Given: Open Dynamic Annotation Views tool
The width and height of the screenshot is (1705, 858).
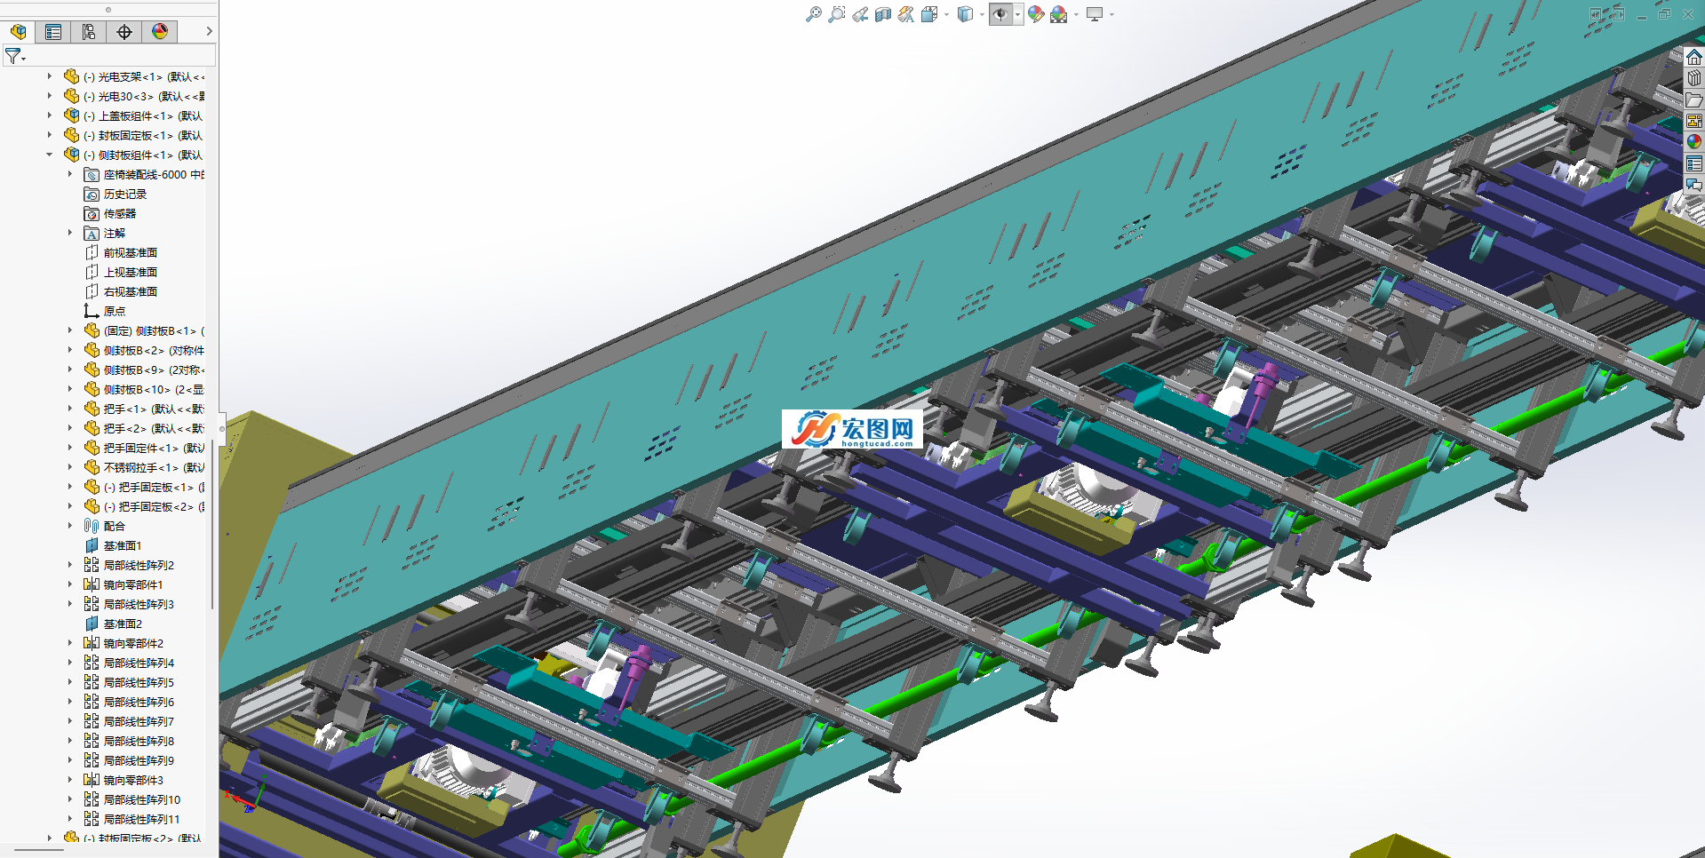Looking at the screenshot, I should click(x=906, y=14).
